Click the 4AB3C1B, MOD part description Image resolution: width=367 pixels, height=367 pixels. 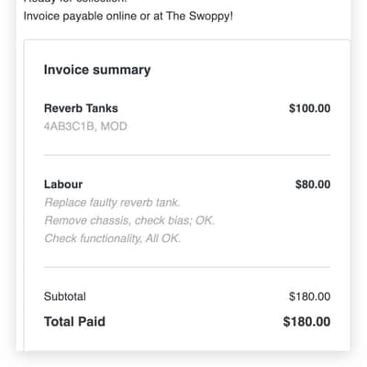(x=85, y=127)
